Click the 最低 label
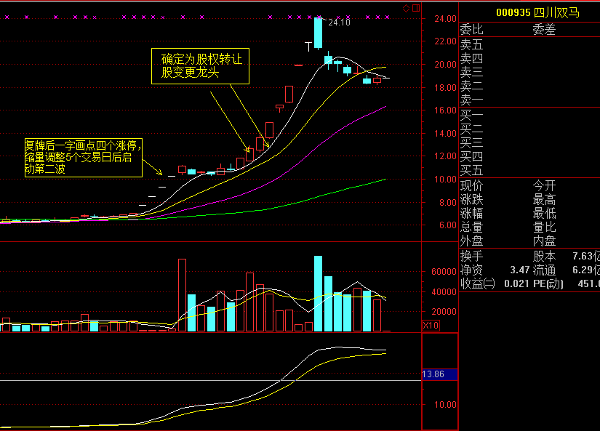This screenshot has height=431, width=600. coord(544,214)
